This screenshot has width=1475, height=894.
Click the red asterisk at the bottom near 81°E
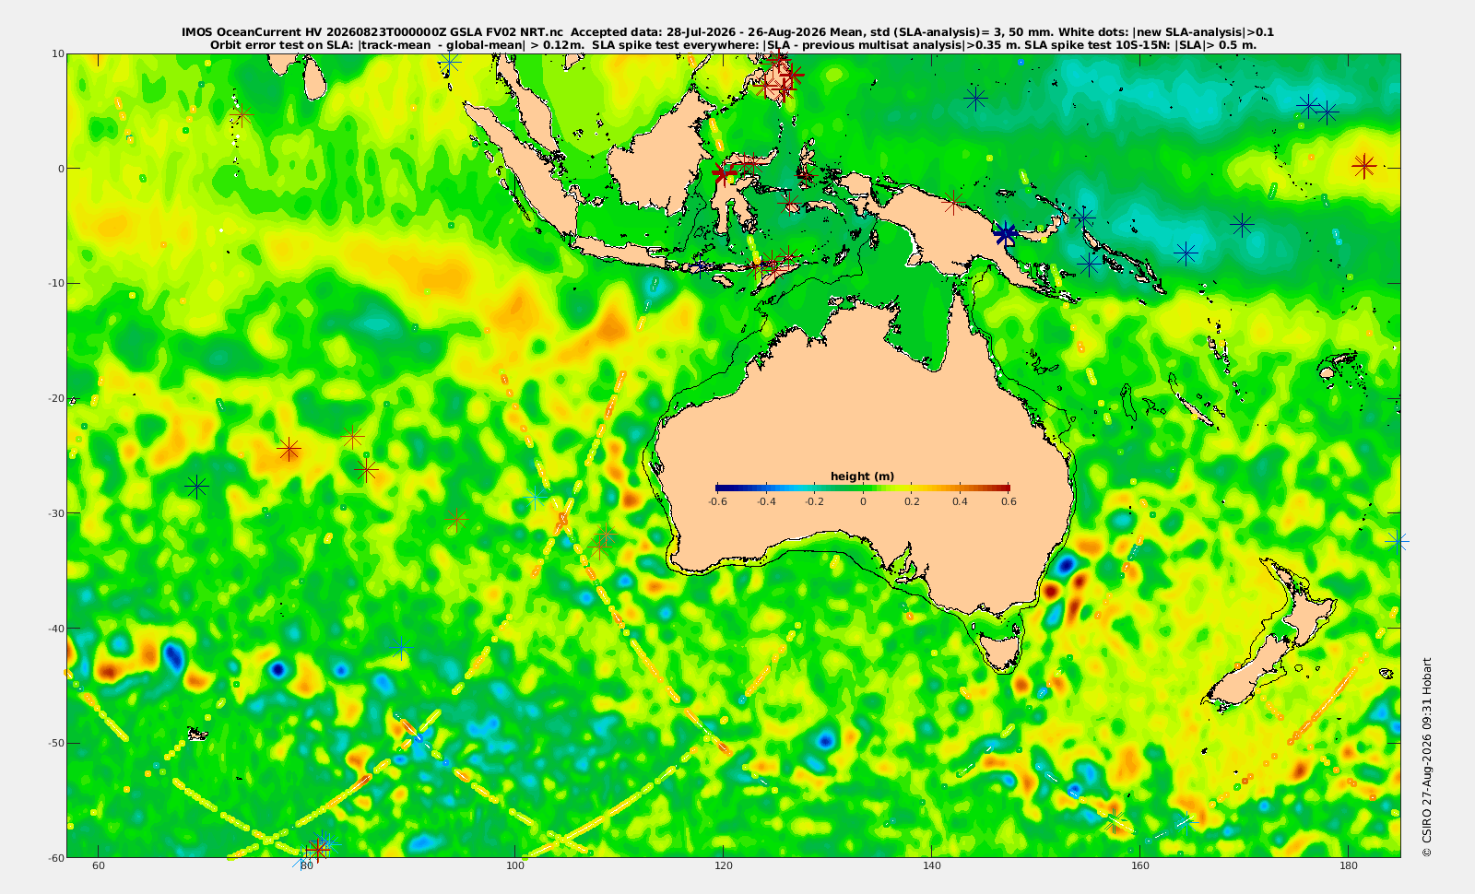(x=318, y=847)
